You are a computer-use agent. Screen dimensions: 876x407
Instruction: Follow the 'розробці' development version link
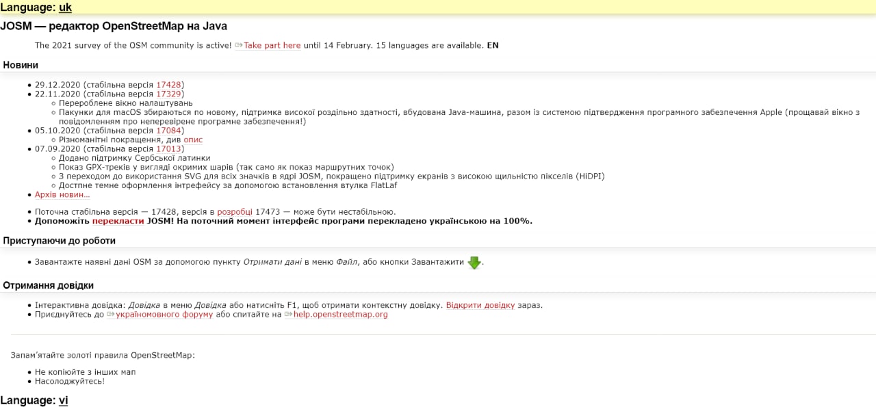pyautogui.click(x=235, y=212)
